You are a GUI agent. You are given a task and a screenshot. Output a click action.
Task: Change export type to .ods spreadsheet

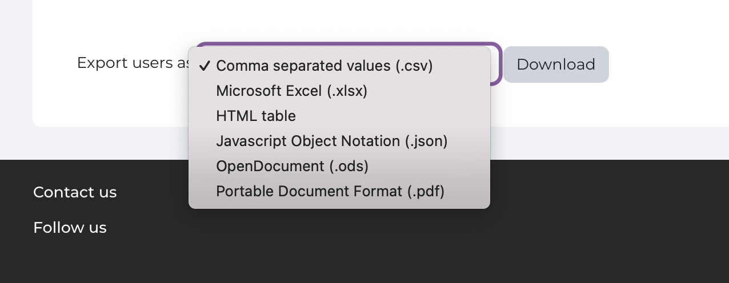292,167
